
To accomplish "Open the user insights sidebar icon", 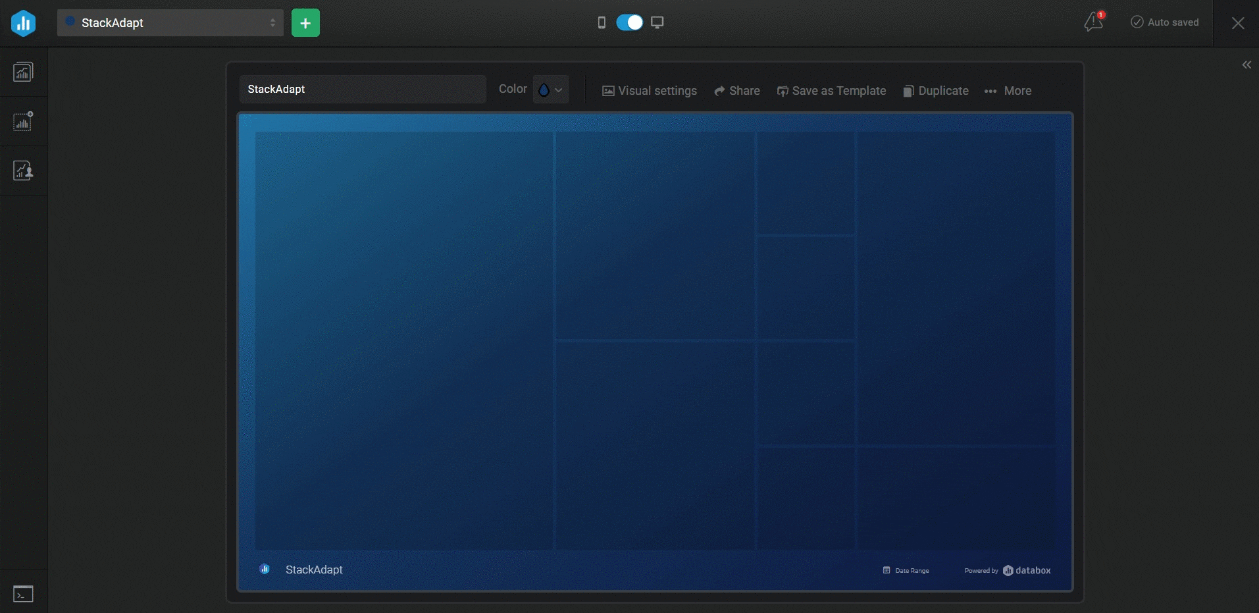I will tap(23, 171).
